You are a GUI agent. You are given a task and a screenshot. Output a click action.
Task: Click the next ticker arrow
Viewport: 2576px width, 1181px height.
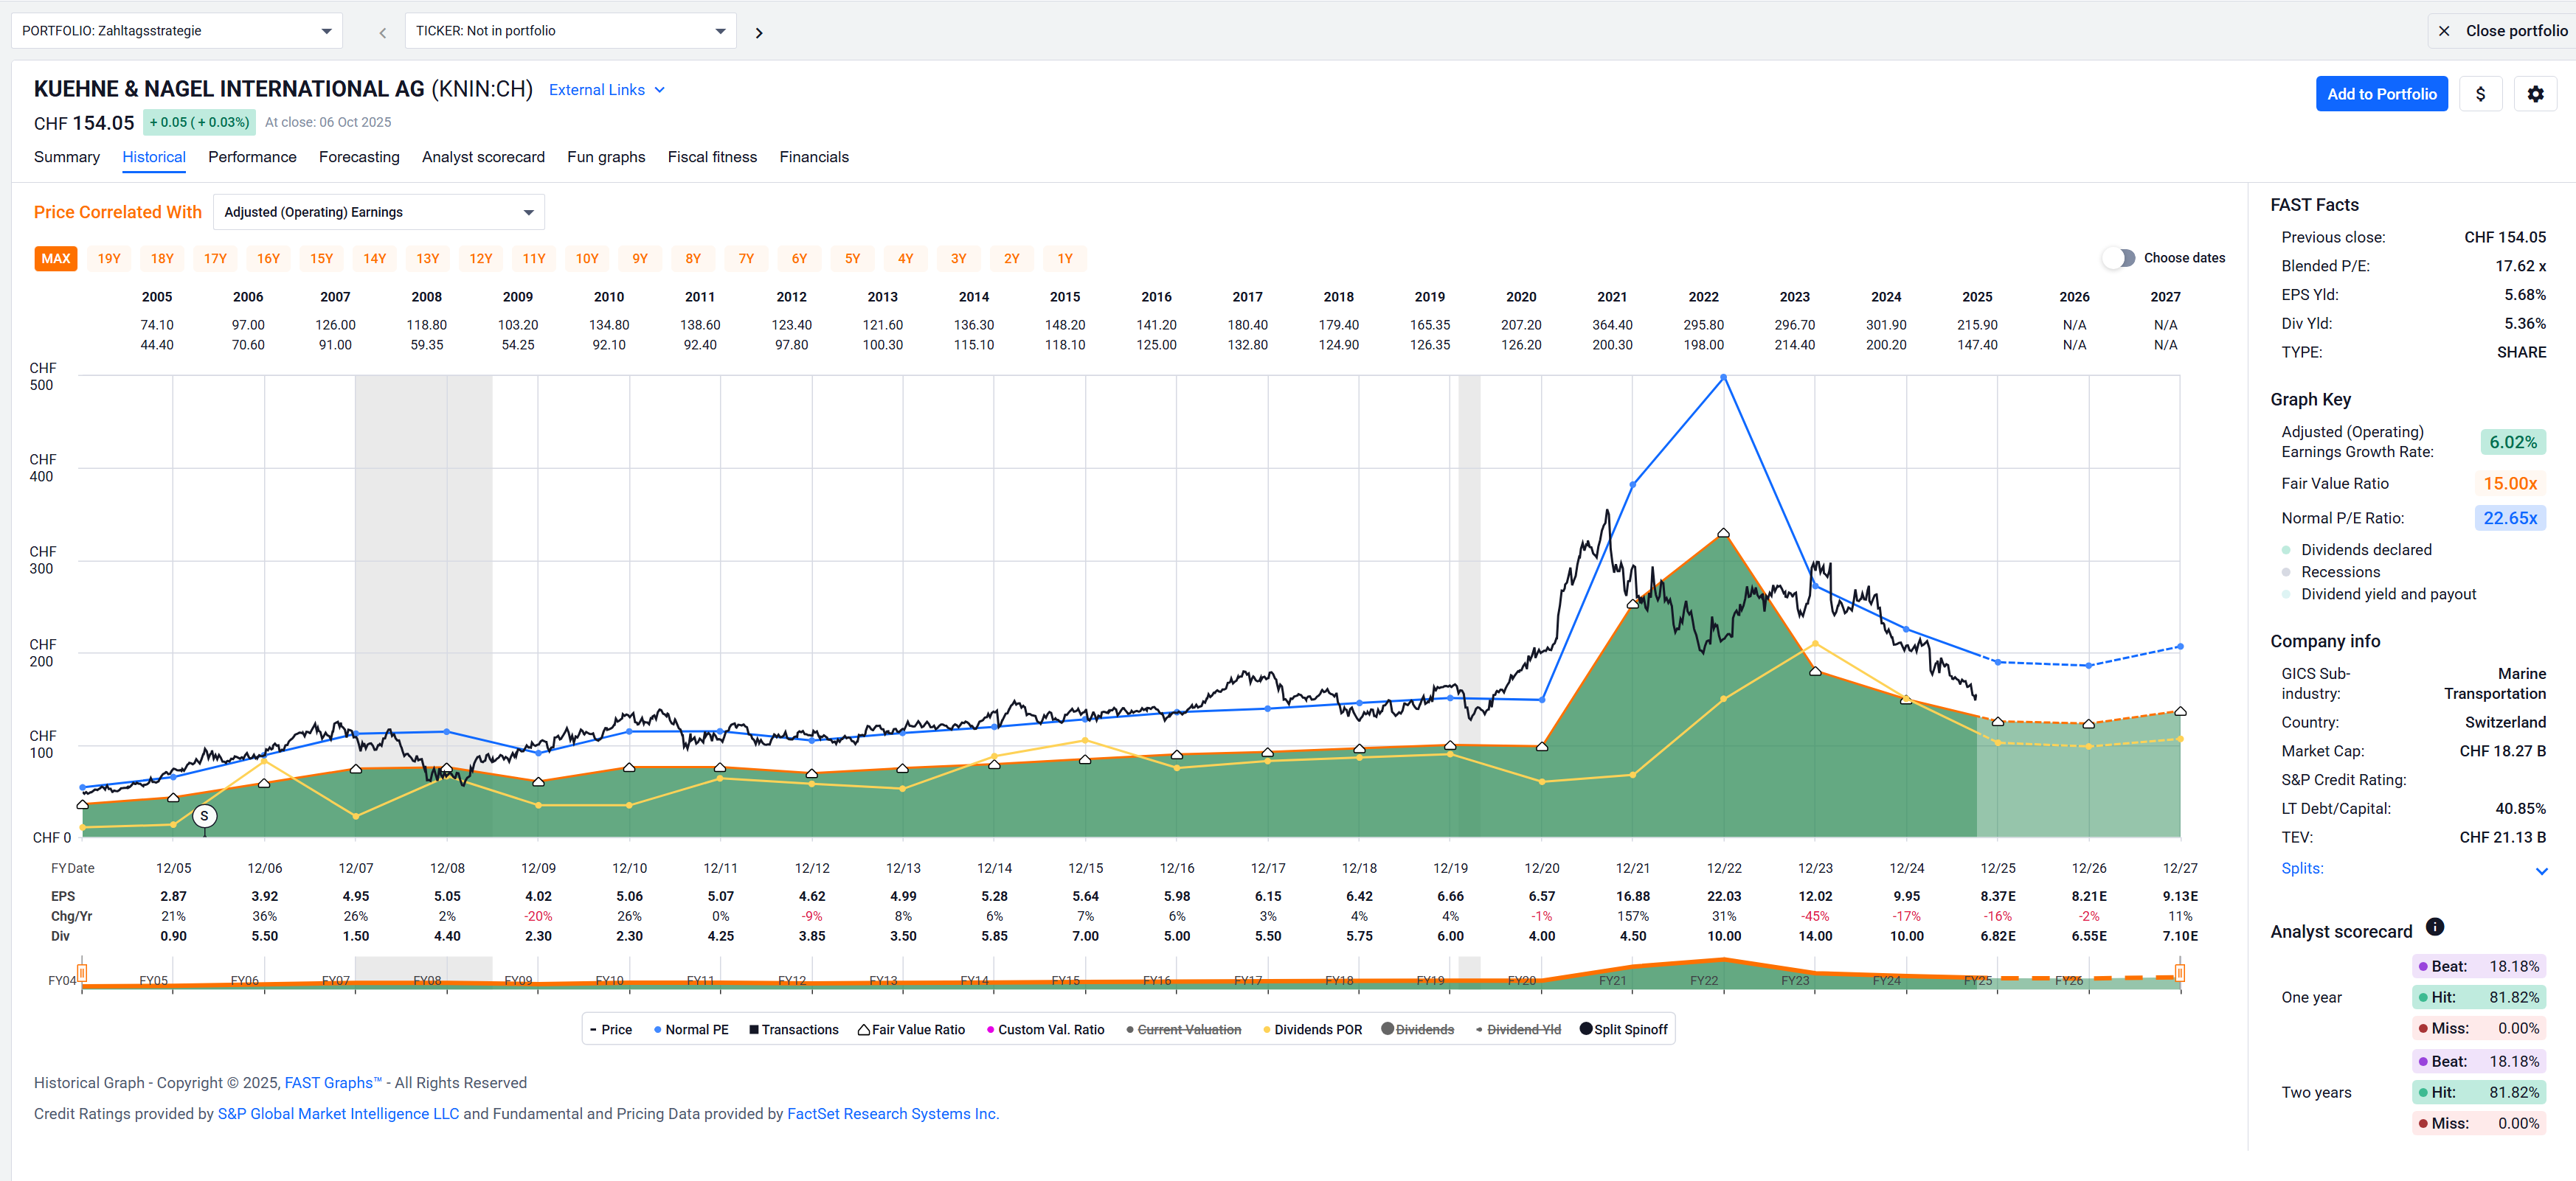[x=759, y=33]
